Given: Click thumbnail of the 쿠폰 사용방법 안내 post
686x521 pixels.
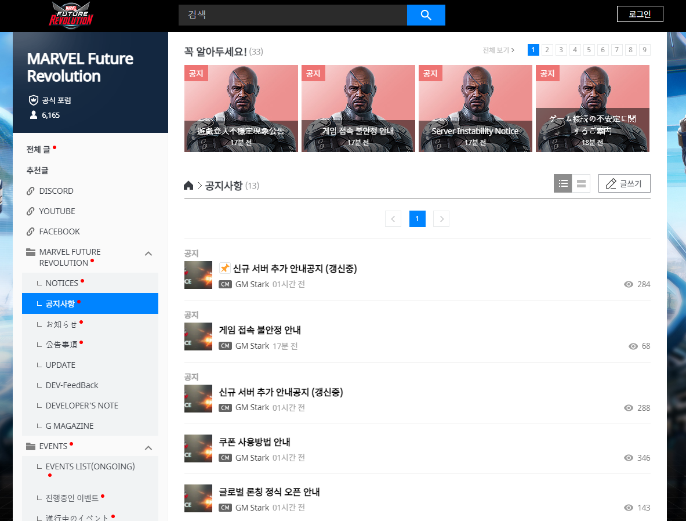Looking at the screenshot, I should pos(198,448).
